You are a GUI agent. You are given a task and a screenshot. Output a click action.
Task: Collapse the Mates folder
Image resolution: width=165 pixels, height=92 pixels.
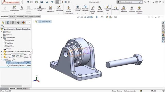tap(2, 60)
